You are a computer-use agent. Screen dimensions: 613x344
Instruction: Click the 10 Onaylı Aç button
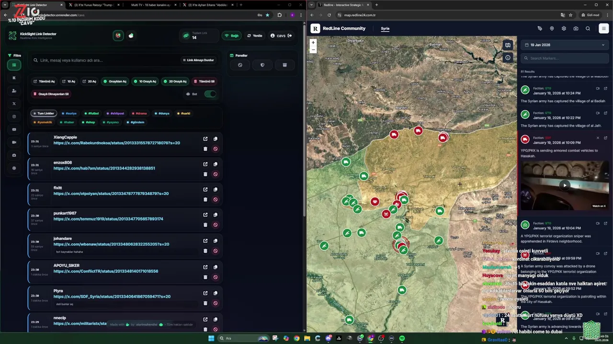tap(145, 81)
